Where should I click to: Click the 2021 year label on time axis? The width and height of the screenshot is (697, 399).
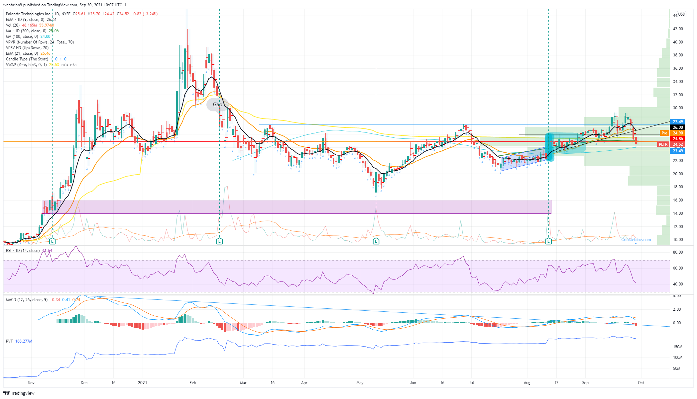142,383
